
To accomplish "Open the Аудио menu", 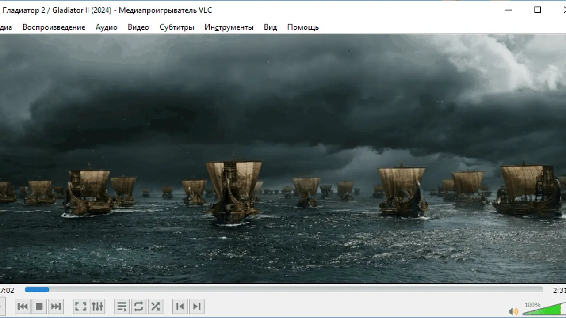I will [x=106, y=27].
